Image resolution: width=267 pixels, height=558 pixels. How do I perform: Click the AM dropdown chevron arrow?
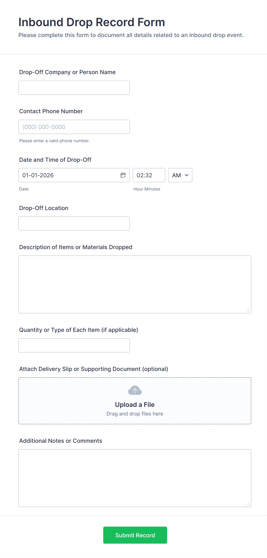pyautogui.click(x=187, y=175)
